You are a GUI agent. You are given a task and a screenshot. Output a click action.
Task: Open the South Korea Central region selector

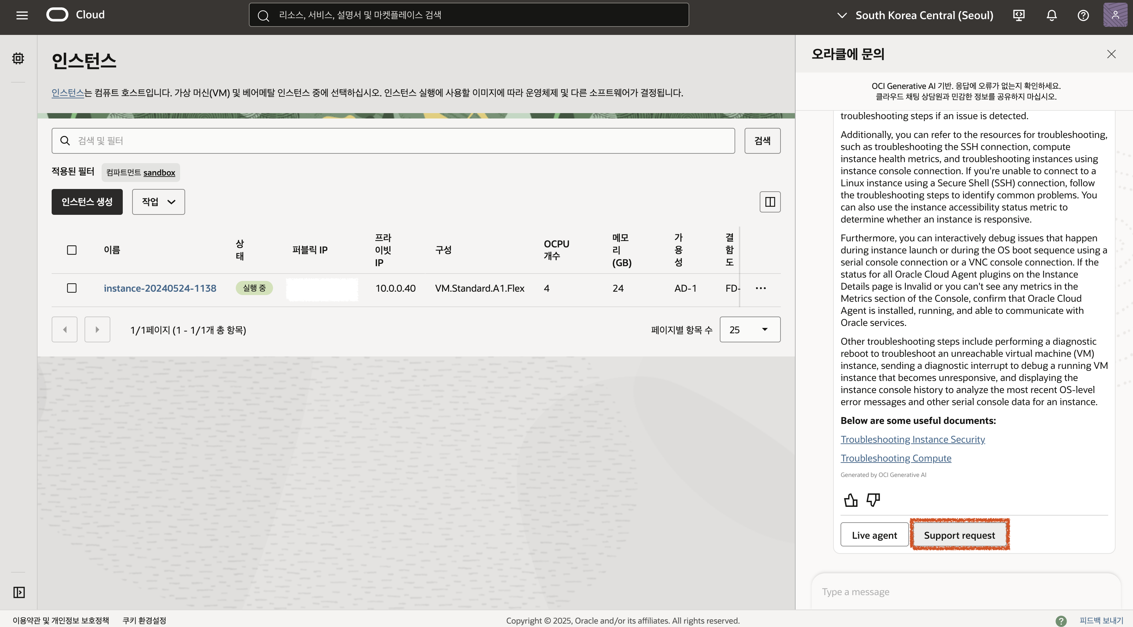[915, 15]
